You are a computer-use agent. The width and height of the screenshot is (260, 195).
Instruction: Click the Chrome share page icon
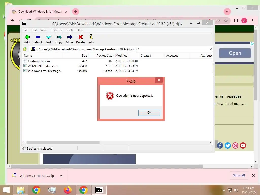[218, 21]
